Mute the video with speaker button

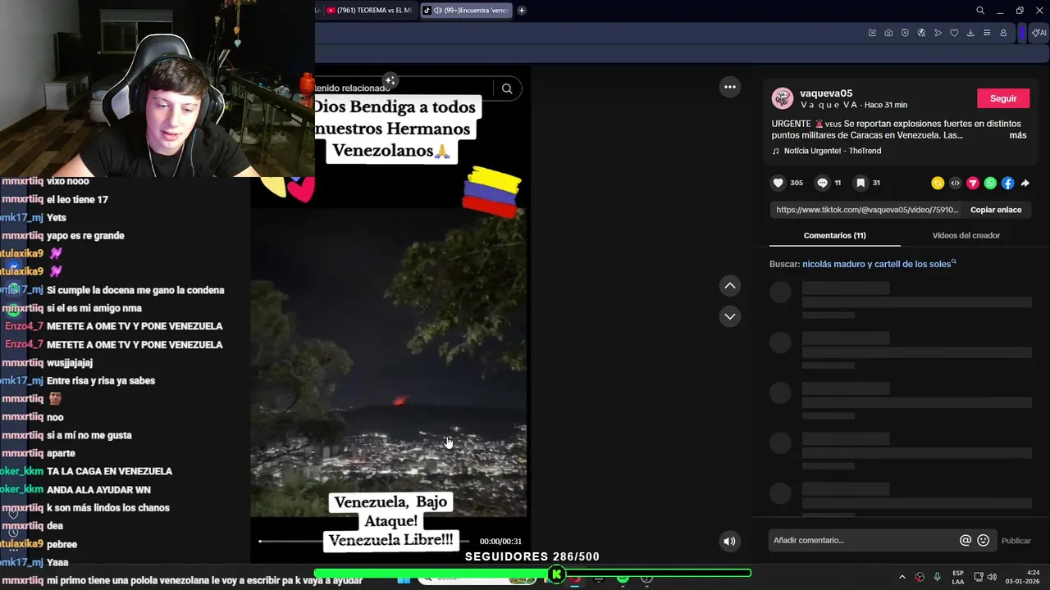tap(729, 541)
